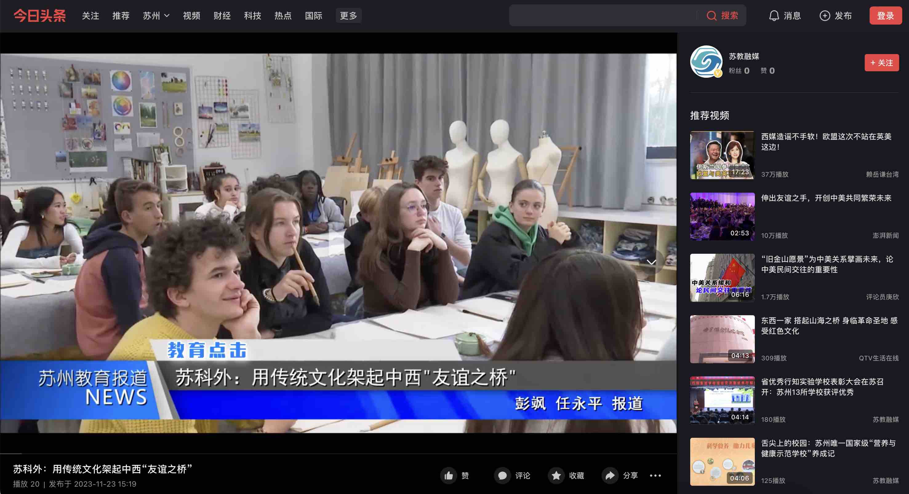This screenshot has height=494, width=909.
Task: Click the 苏教融媒 author name
Action: point(744,57)
